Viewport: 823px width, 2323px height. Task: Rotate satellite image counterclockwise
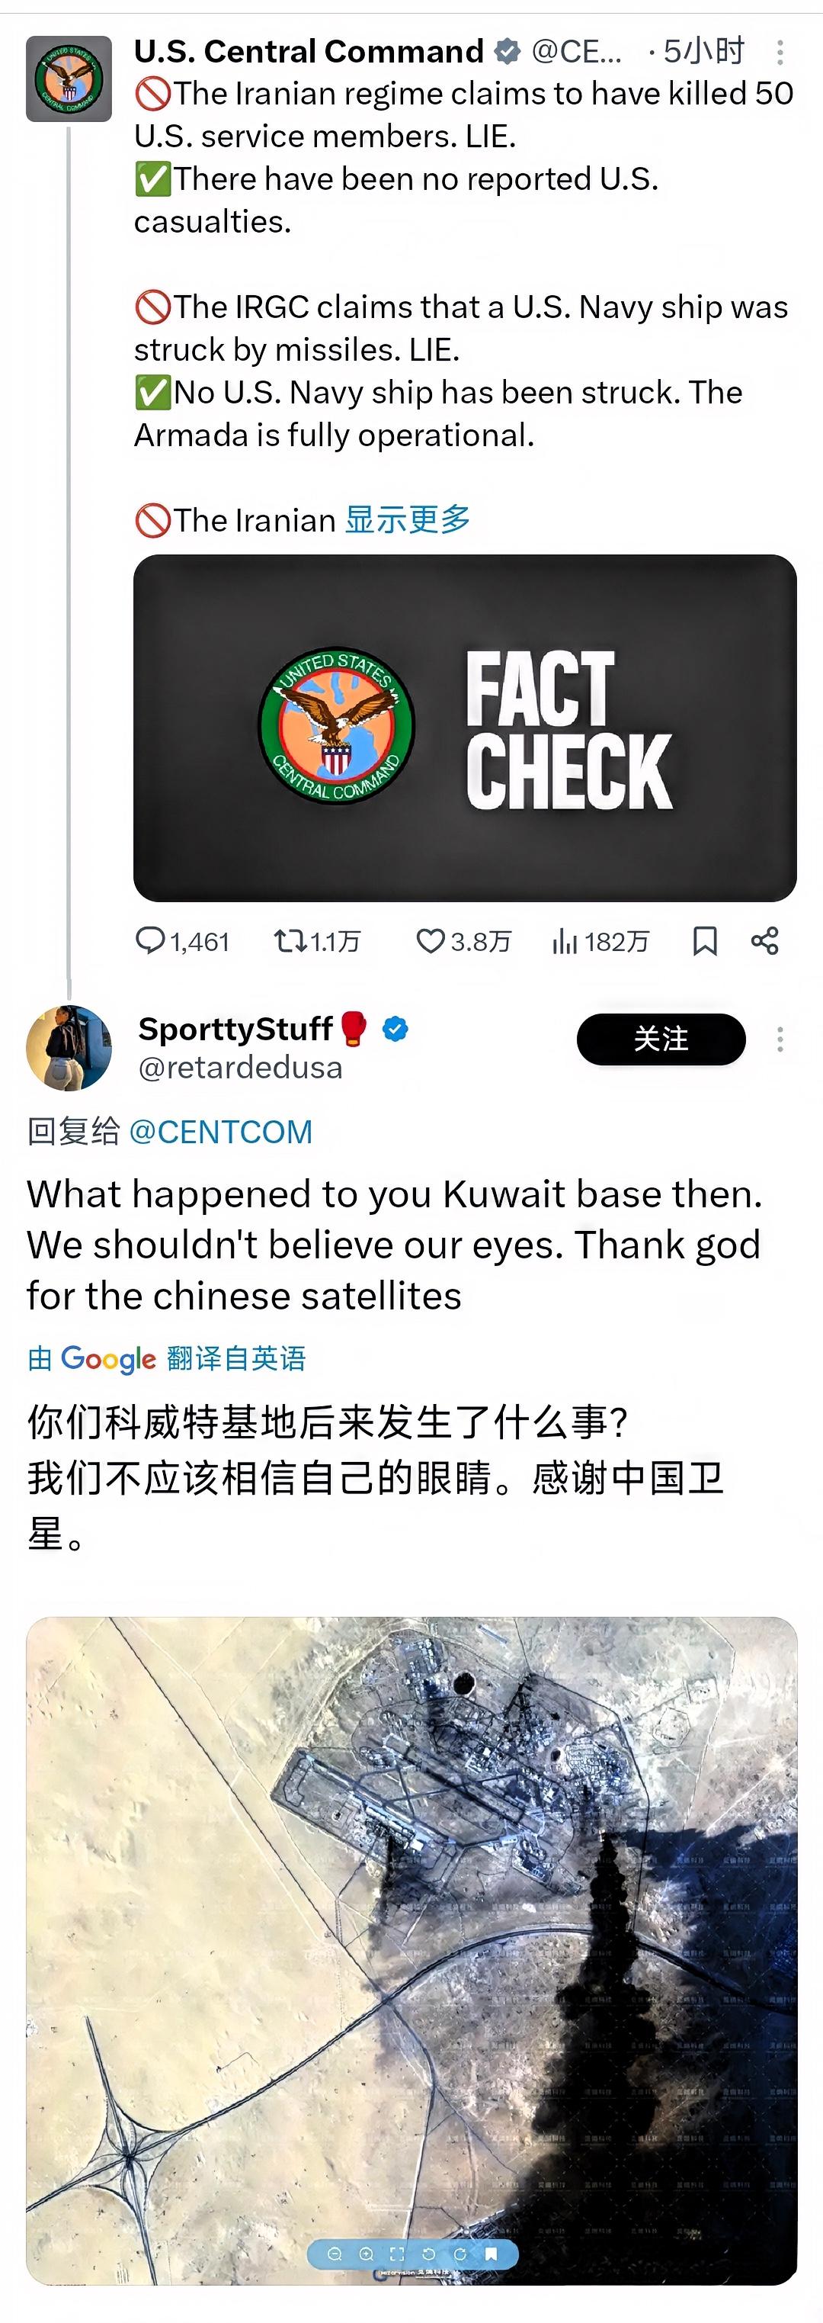(428, 2254)
